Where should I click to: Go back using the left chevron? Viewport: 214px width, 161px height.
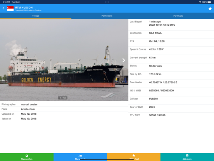pos(3,8)
